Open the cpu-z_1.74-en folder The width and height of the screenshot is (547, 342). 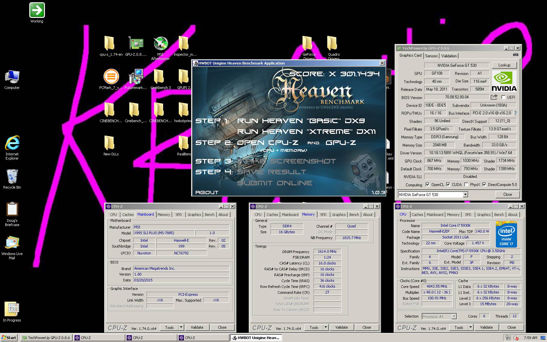pyautogui.click(x=109, y=43)
